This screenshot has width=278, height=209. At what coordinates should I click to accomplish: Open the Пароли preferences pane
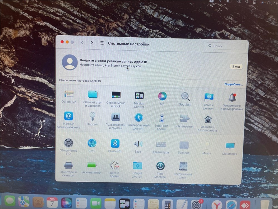(x=92, y=119)
